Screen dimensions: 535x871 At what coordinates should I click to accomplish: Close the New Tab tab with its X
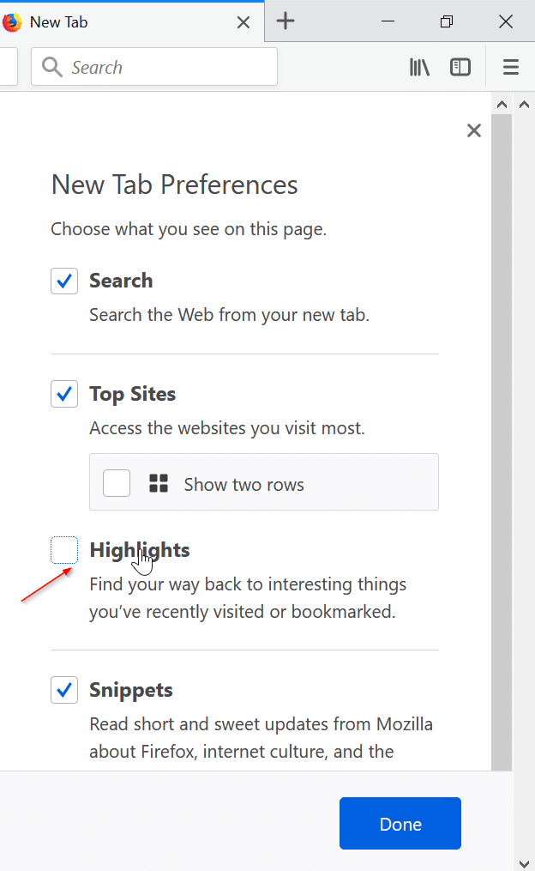(x=243, y=22)
